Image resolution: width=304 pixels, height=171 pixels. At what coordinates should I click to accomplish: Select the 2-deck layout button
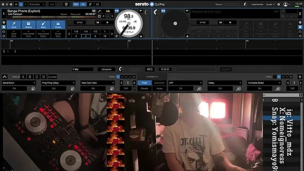point(21,4)
